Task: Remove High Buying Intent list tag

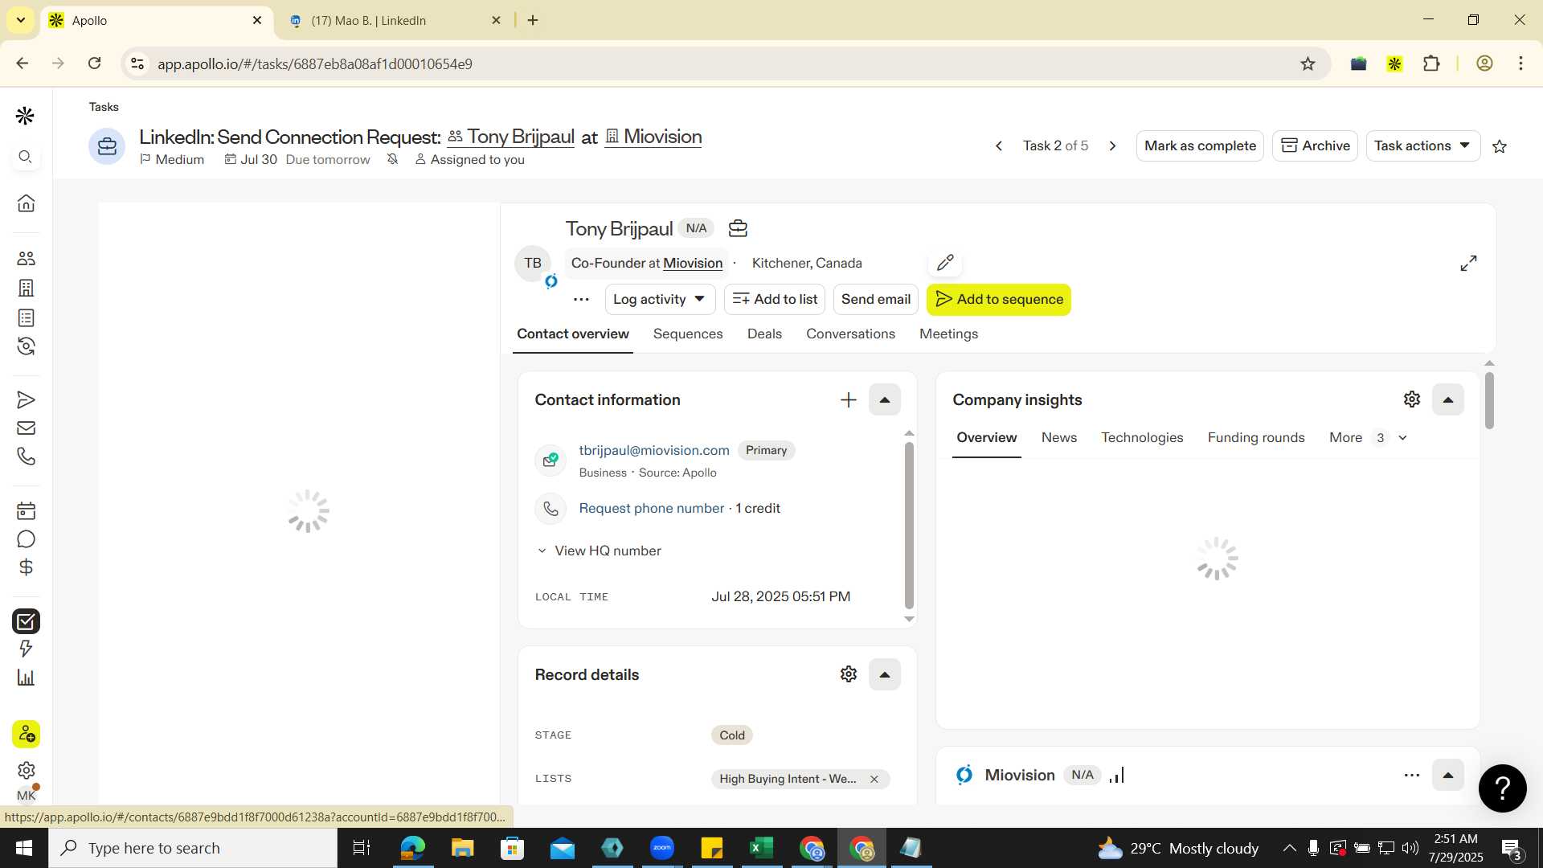Action: click(x=874, y=779)
